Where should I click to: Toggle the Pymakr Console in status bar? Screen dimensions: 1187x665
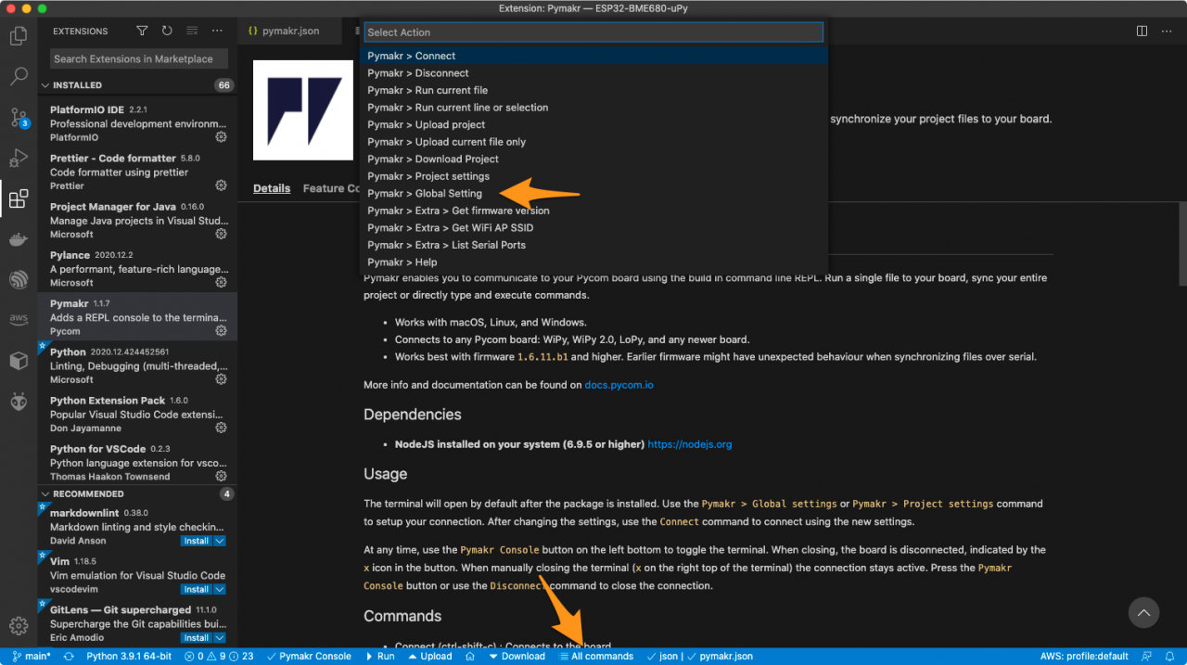(309, 656)
